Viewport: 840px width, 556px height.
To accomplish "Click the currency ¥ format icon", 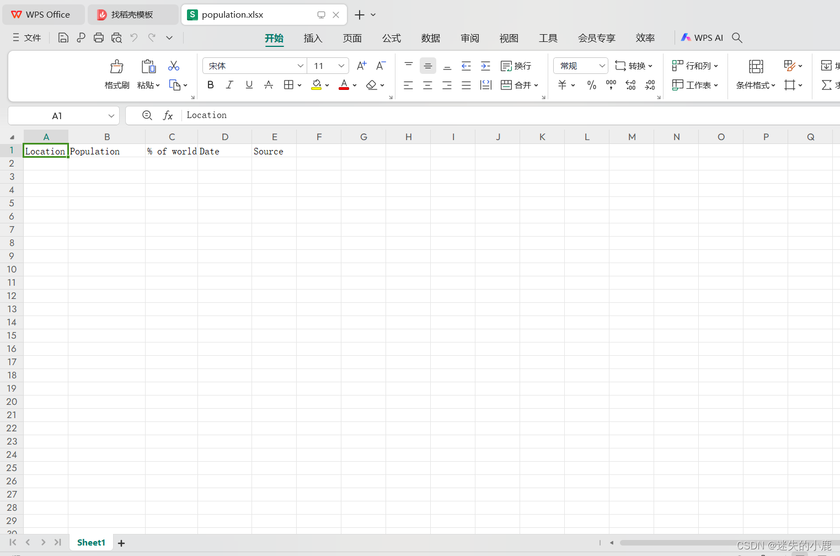I will (x=562, y=85).
